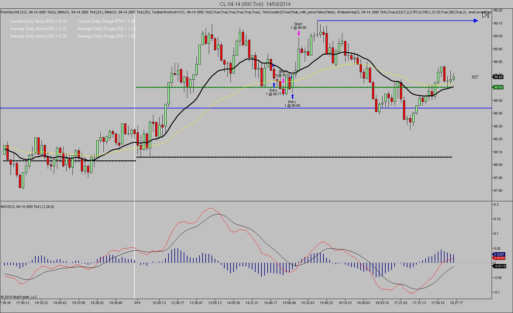Click the green 98.60 price marker
The image size is (513, 313).
498,87
